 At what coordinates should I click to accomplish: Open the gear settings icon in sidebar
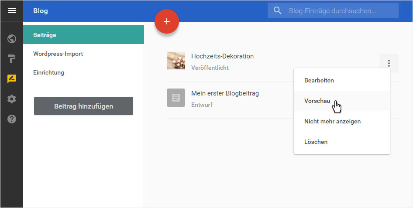12,99
